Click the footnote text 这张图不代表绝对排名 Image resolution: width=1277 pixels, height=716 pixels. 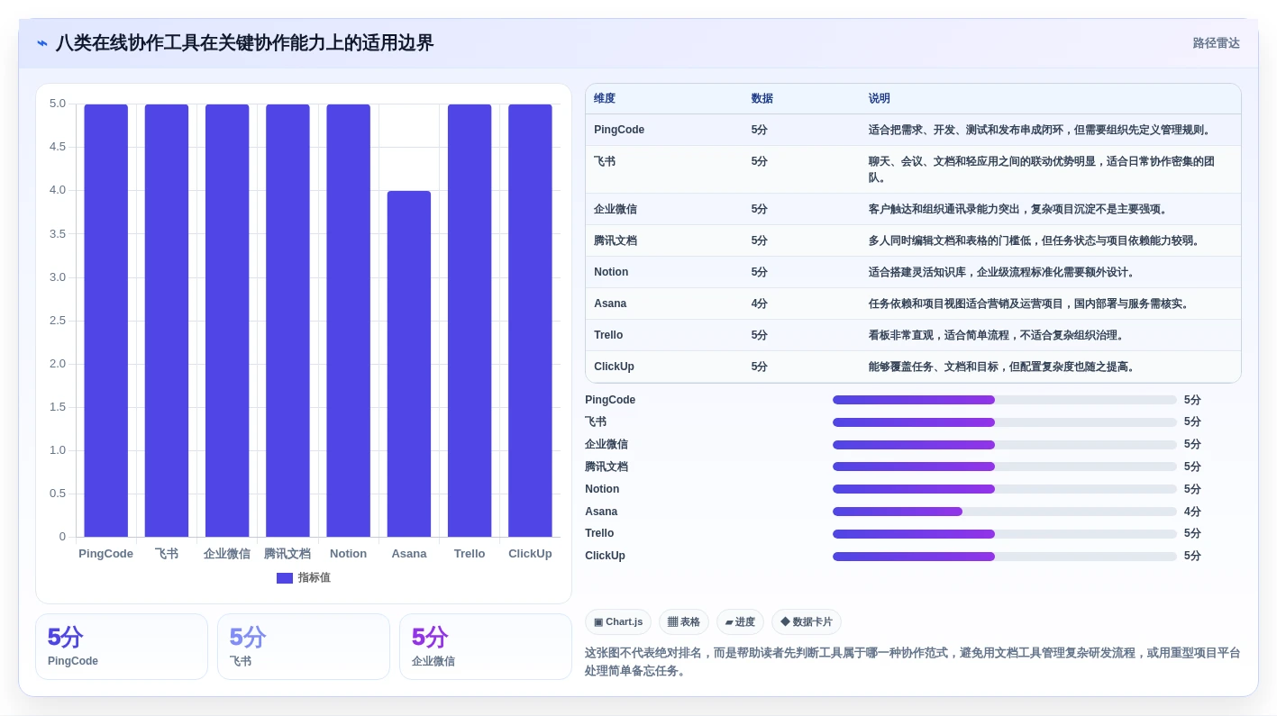click(913, 662)
